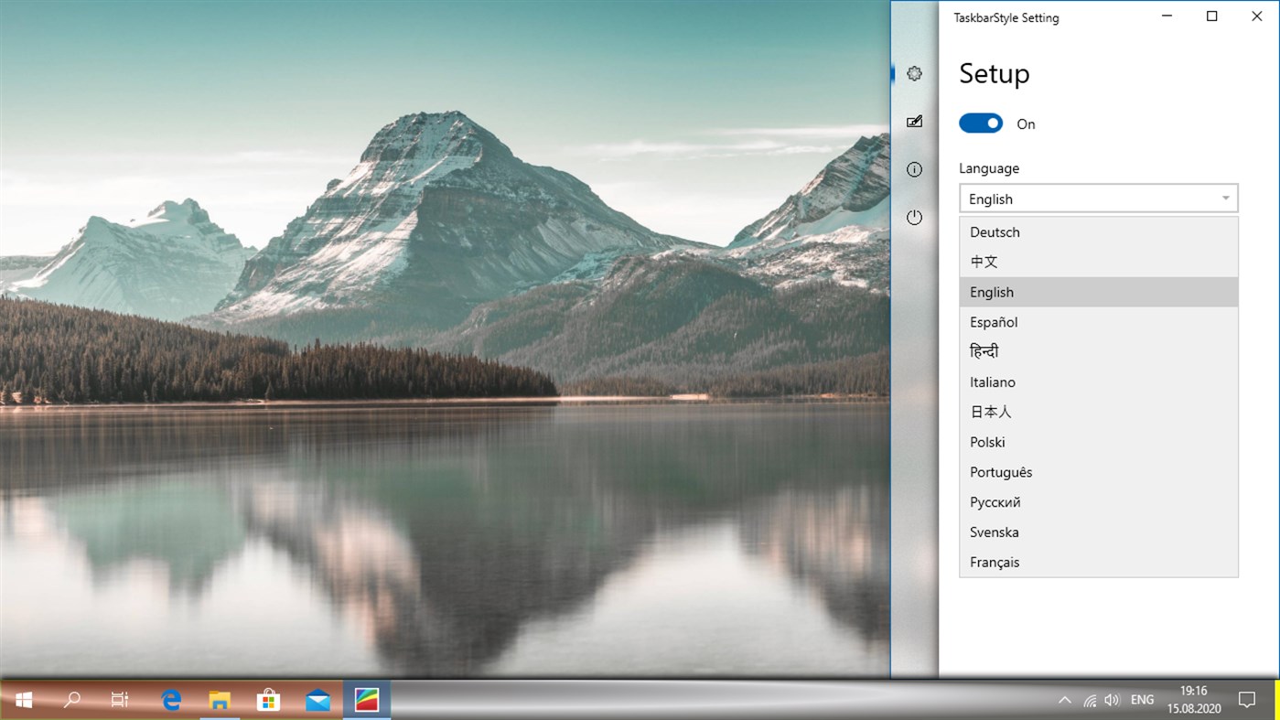
Task: Click the Start button
Action: (x=22, y=700)
